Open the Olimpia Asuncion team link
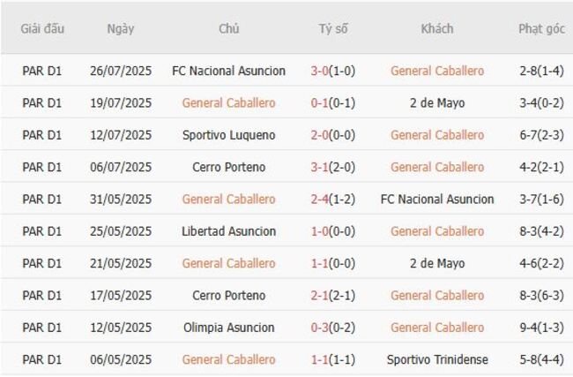Viewport: 573px width, 377px height. (x=229, y=328)
